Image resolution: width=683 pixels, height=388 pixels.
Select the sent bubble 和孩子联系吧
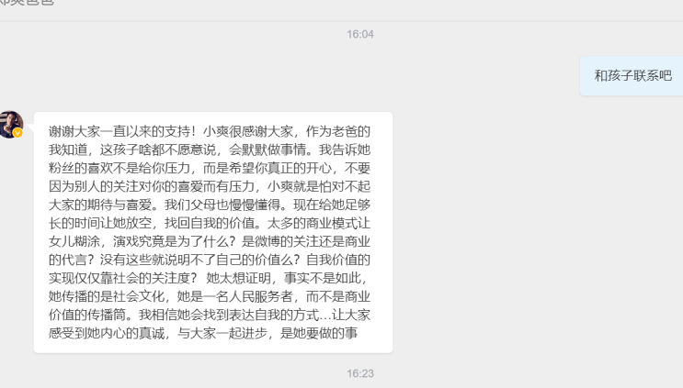point(632,75)
